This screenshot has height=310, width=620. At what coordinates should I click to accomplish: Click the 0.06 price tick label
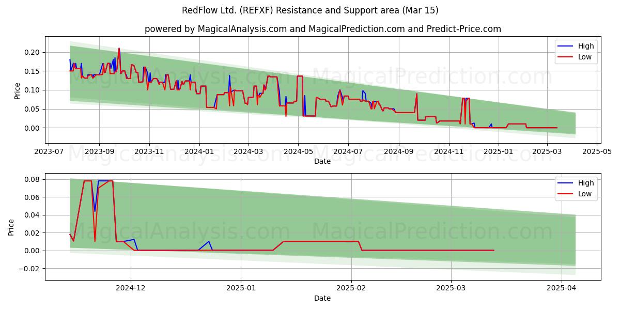(x=32, y=197)
